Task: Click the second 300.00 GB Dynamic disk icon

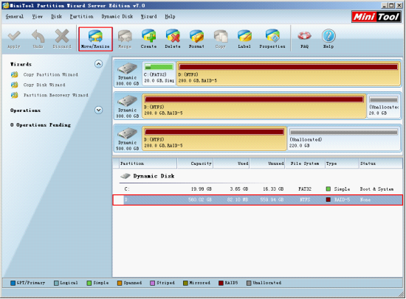Action: [x=127, y=101]
